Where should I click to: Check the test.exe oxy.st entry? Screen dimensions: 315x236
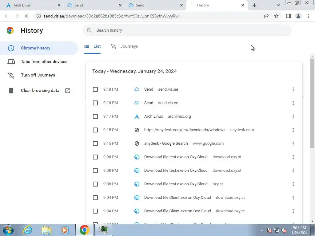coord(95,184)
